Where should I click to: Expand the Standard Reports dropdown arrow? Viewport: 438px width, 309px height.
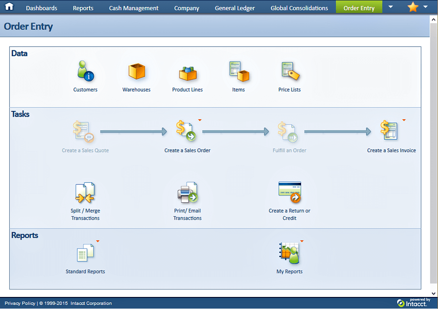coord(98,241)
